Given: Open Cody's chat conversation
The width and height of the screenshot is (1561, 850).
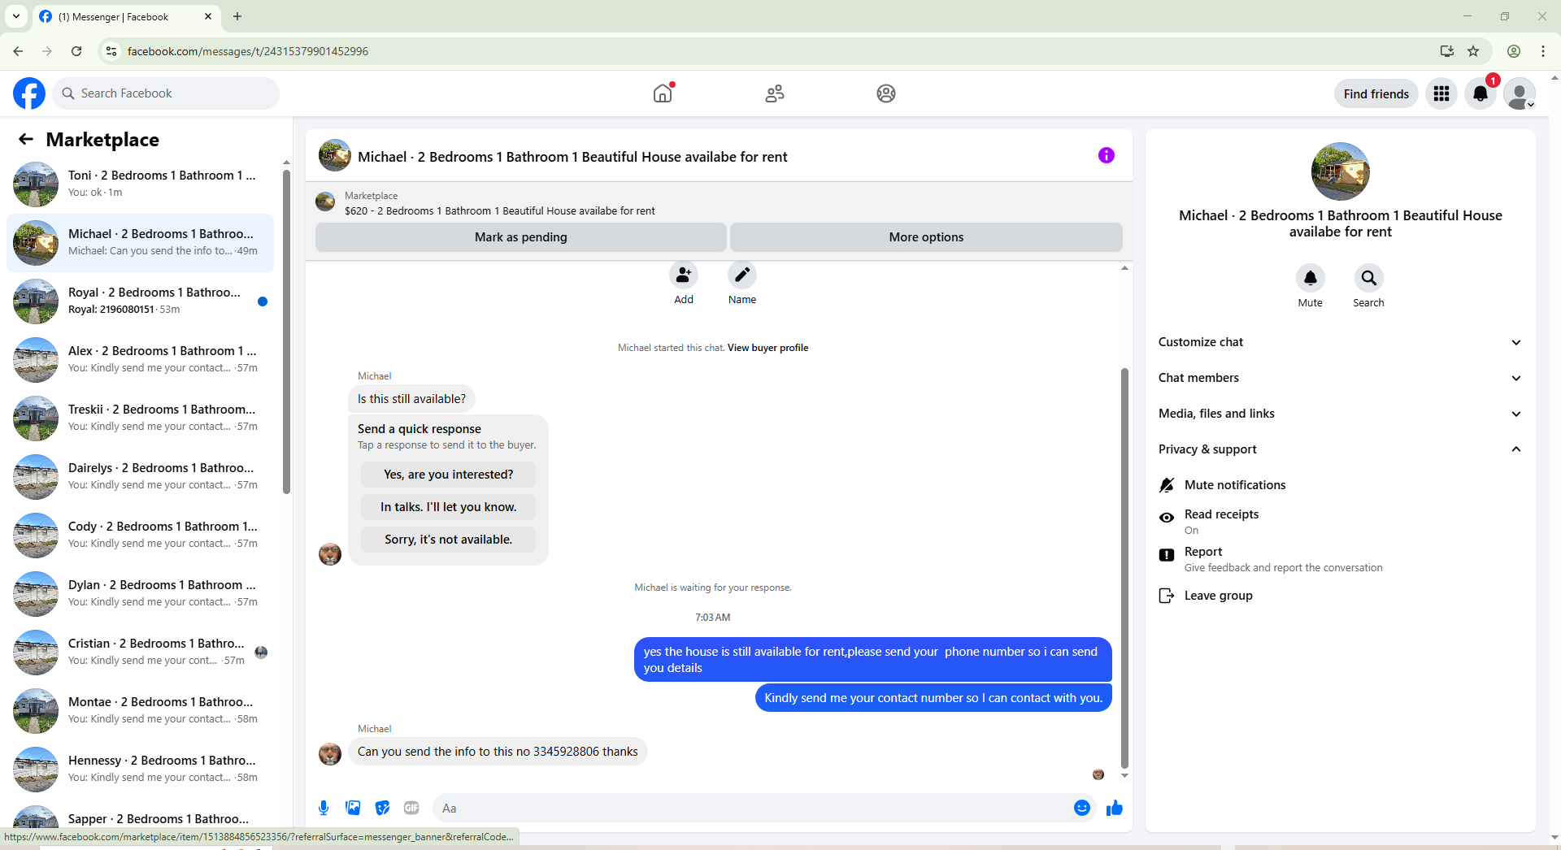Looking at the screenshot, I should [140, 536].
